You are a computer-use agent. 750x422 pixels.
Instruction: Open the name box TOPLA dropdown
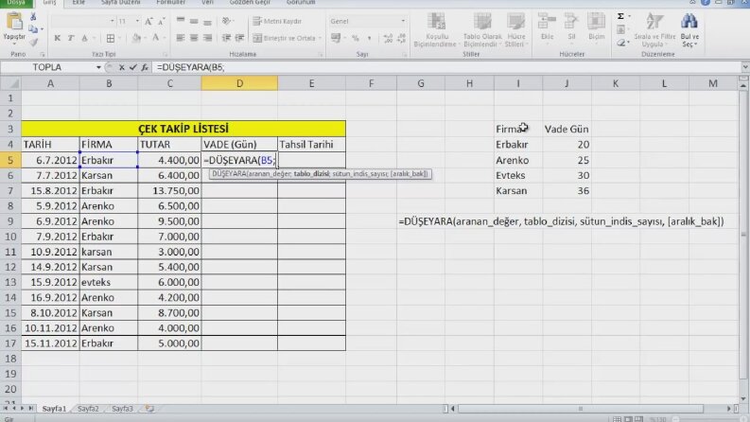[98, 67]
